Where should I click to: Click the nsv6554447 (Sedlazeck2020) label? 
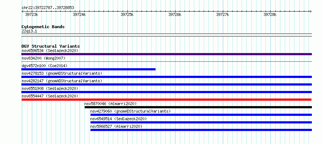(50, 96)
